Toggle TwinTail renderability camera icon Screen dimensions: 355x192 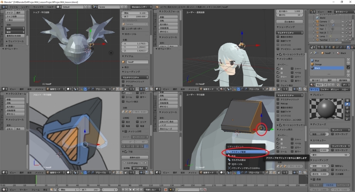[350, 40]
